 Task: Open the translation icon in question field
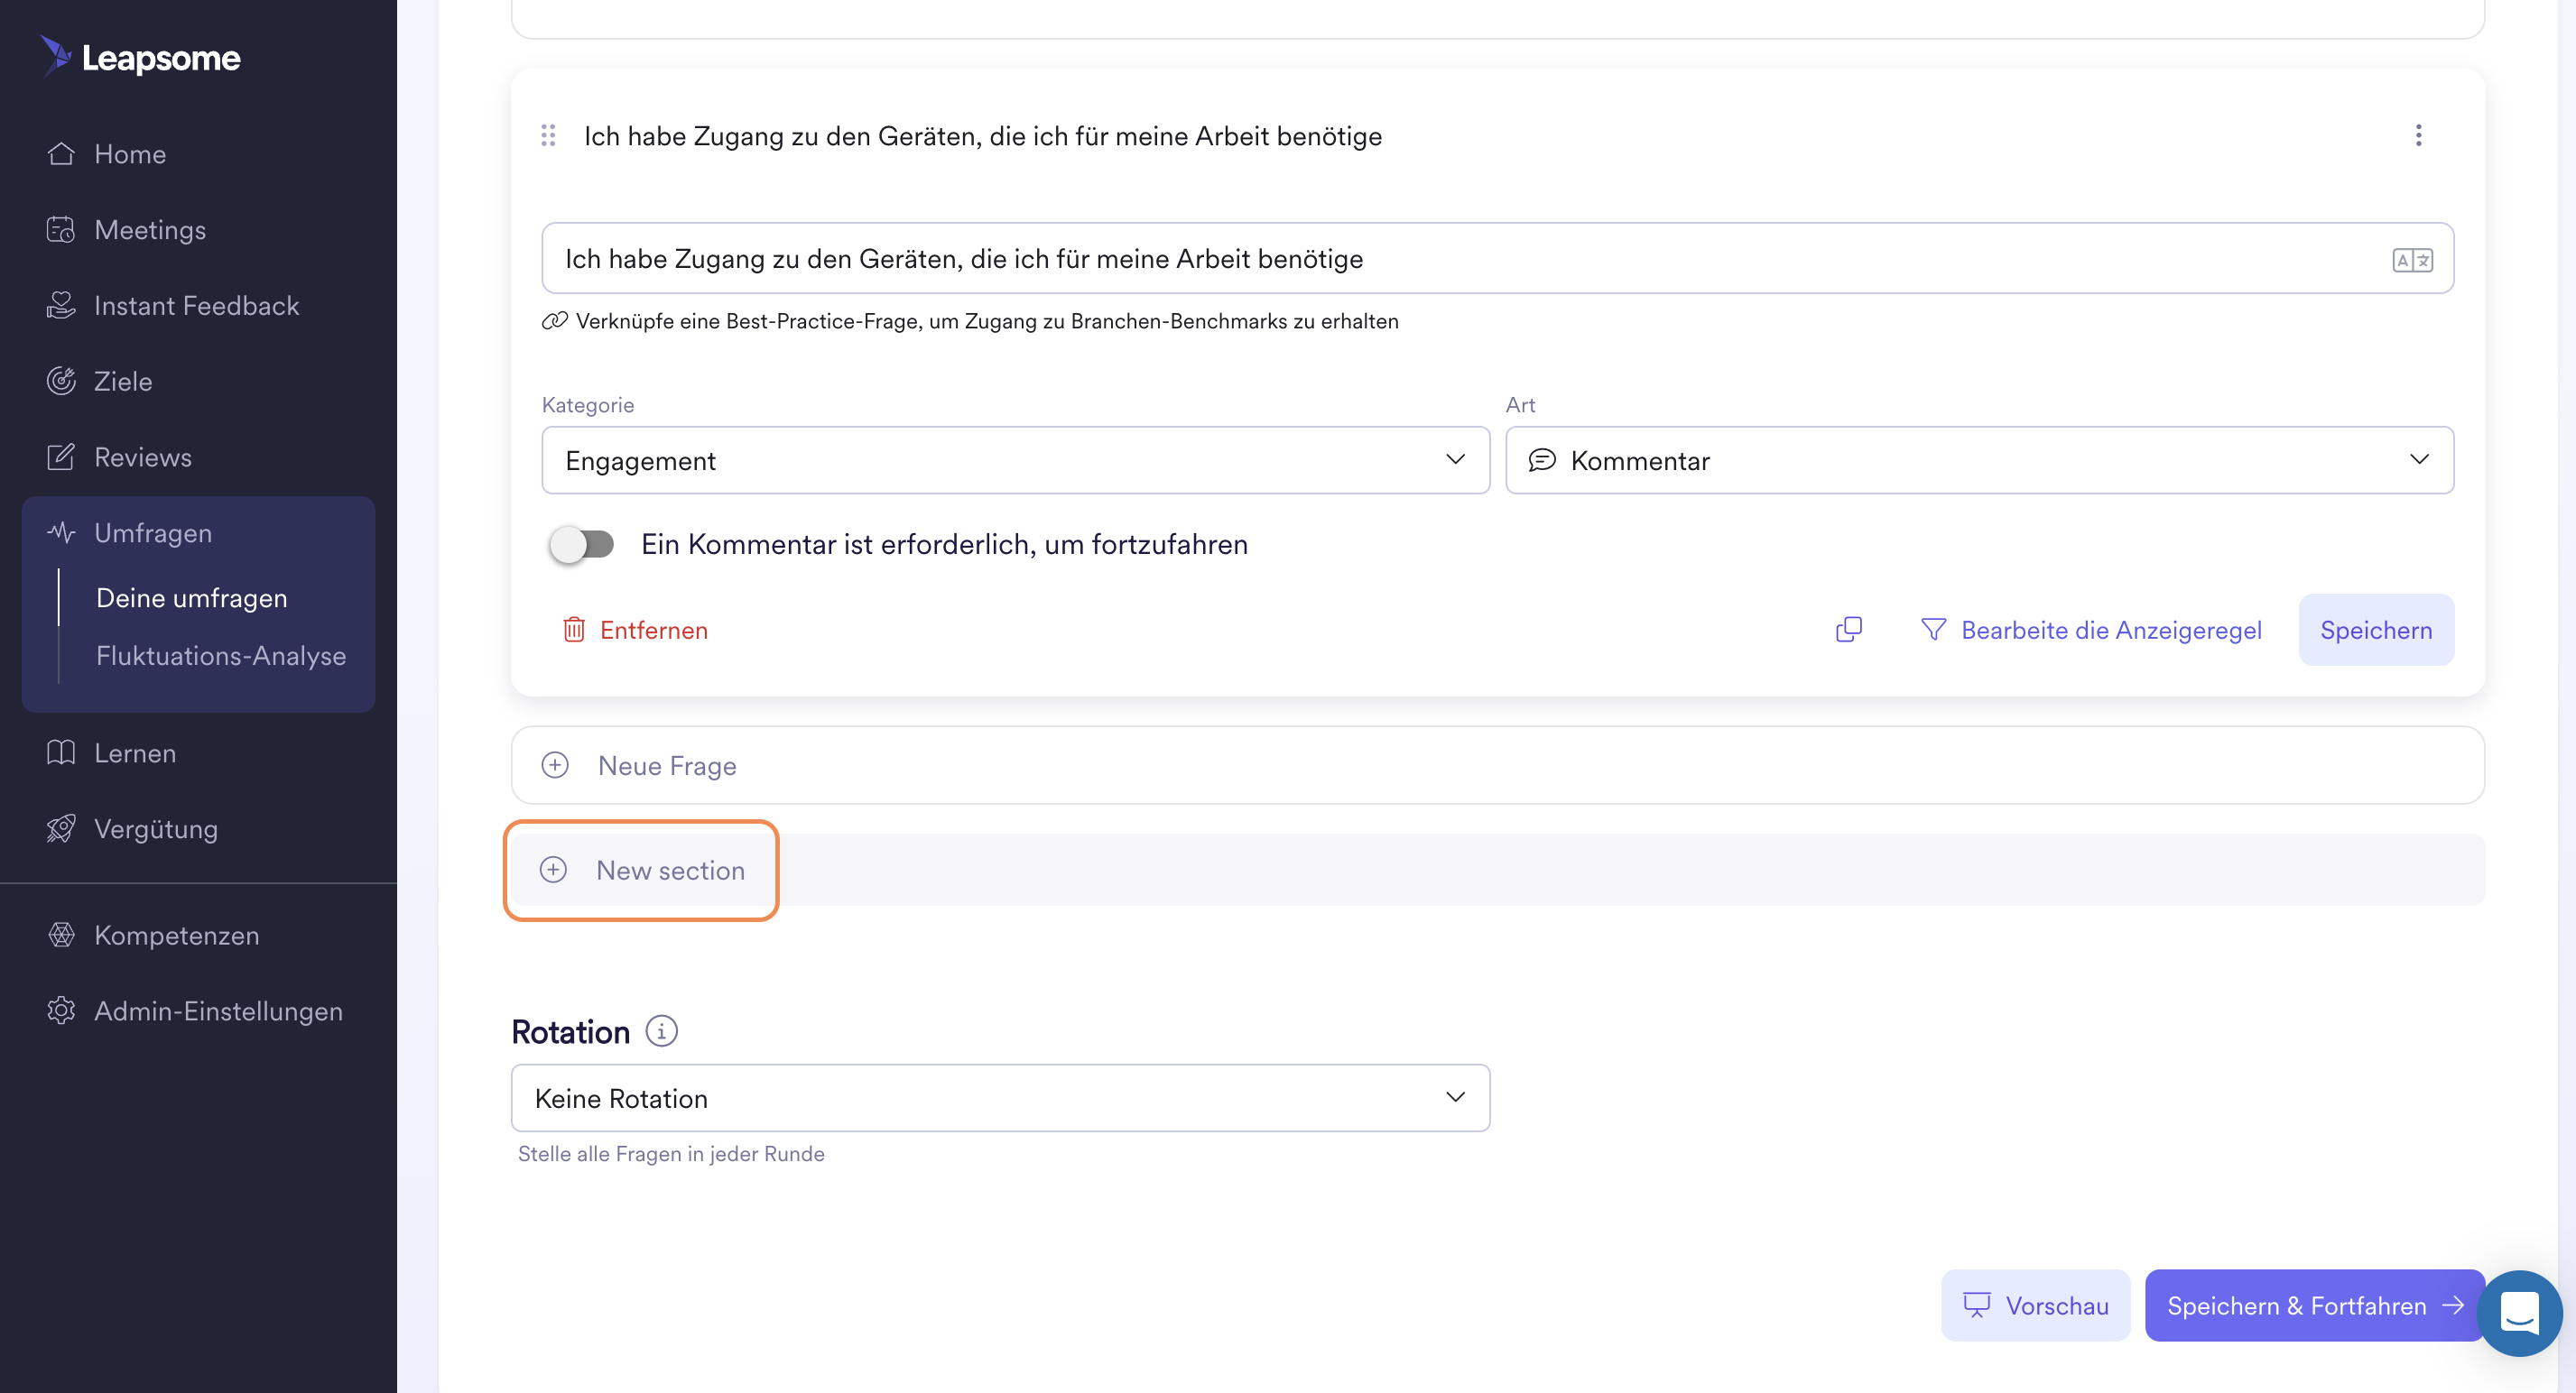coord(2412,260)
